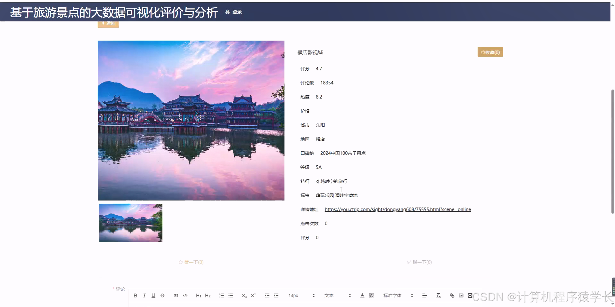Open the ctrip sight detail URL link

(398, 209)
